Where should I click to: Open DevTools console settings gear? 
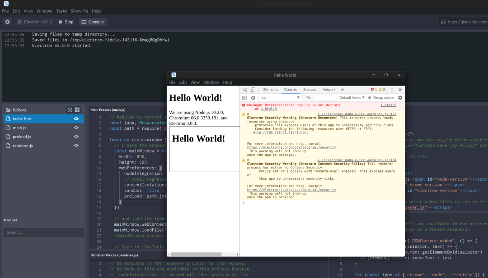[400, 98]
